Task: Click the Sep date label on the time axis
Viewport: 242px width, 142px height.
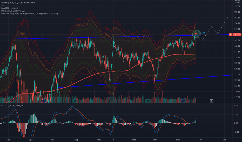Action: pyautogui.click(x=224, y=140)
